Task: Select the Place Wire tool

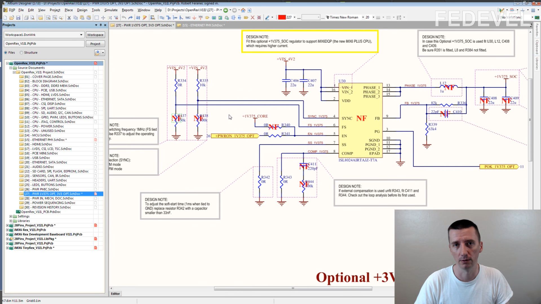Action: coord(162,17)
